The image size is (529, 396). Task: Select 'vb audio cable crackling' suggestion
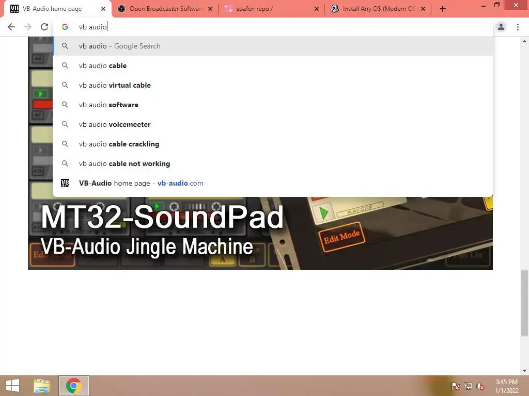tap(273, 144)
